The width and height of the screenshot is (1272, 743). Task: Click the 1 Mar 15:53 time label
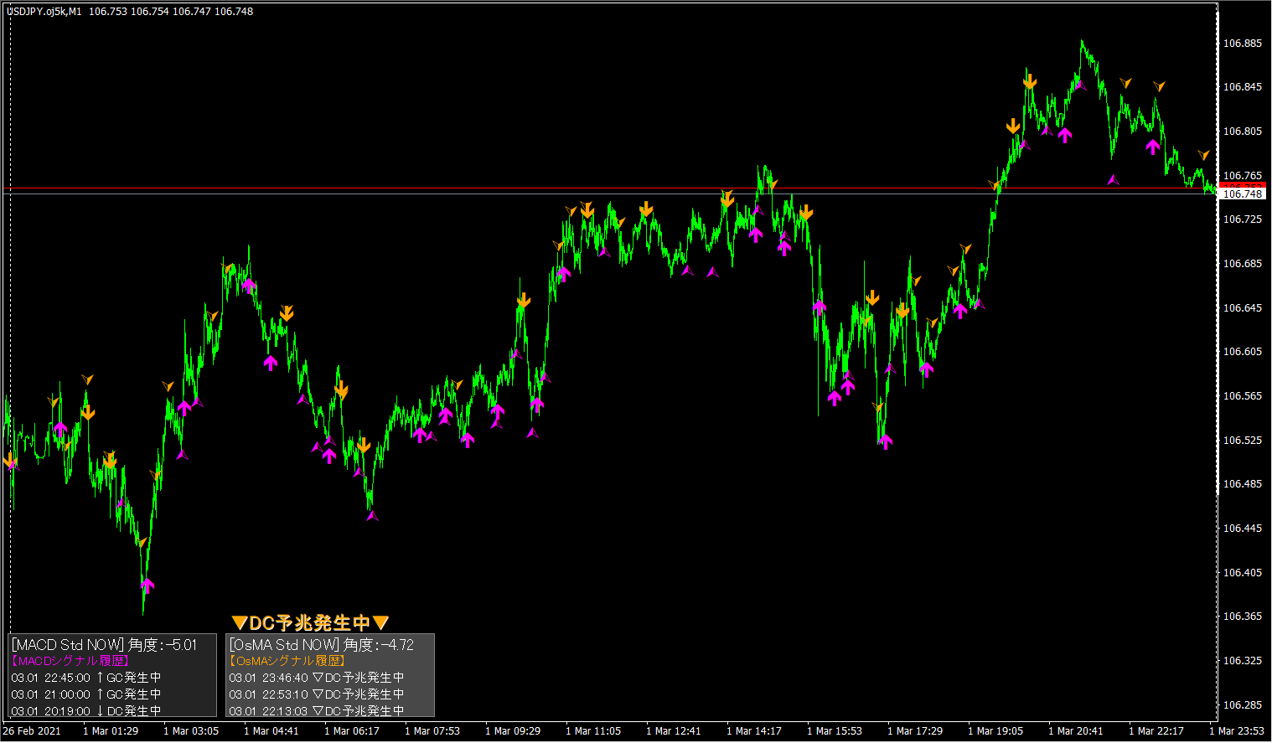835,731
